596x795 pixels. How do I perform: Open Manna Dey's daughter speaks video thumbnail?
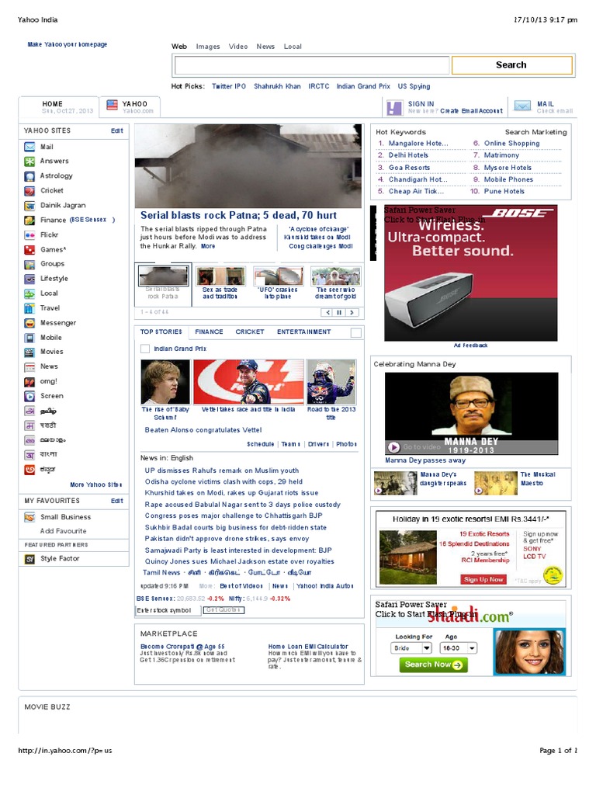pos(395,483)
